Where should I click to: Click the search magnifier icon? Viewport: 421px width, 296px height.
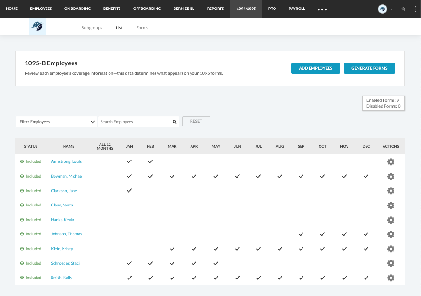174,122
